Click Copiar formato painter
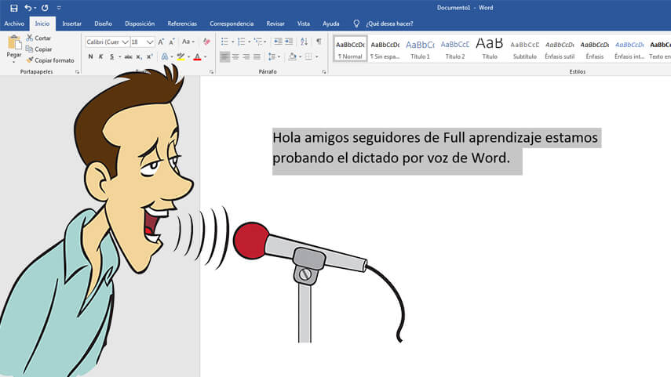 tap(50, 60)
